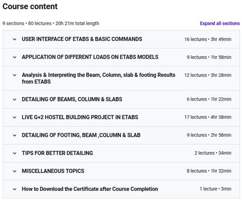Image resolution: width=242 pixels, height=201 pixels.
Task: Expand chevron beside LIVE G+2 HOSTEL BUILDING PROJECT
Action: (x=15, y=117)
